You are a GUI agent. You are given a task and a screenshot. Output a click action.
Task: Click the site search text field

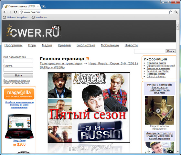(150, 51)
